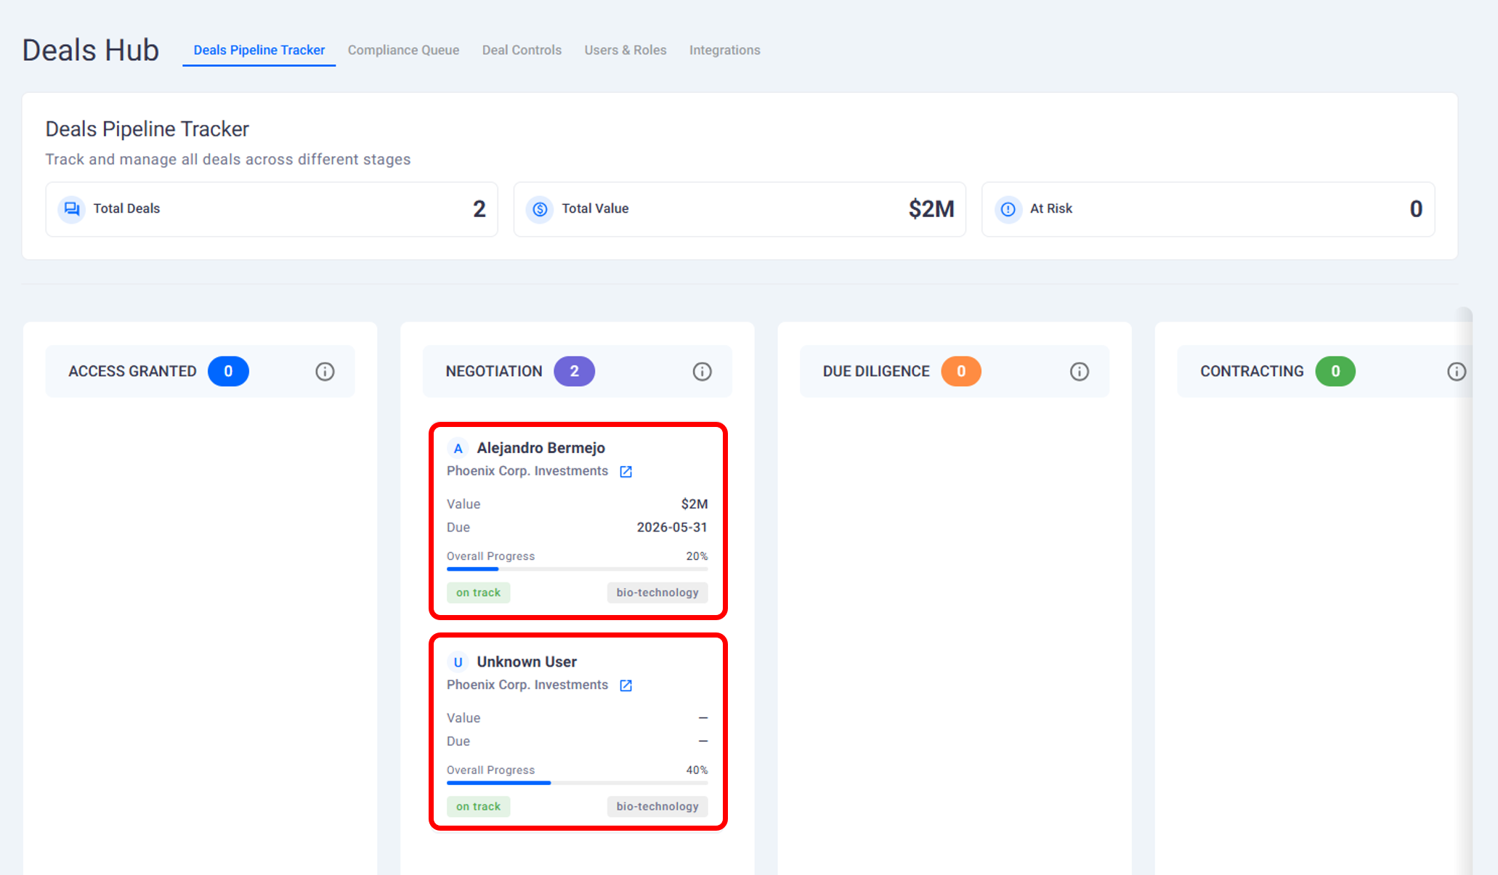Click the Unknown User deal name
The width and height of the screenshot is (1498, 875).
click(526, 662)
